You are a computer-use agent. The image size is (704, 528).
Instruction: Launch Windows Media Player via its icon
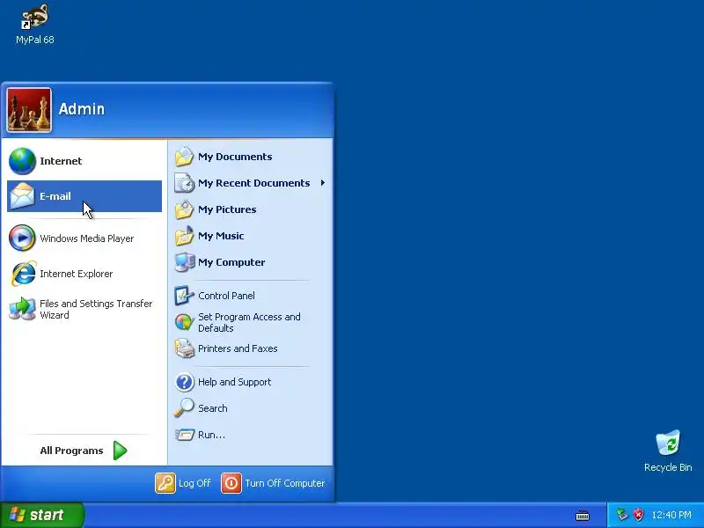[x=22, y=238]
